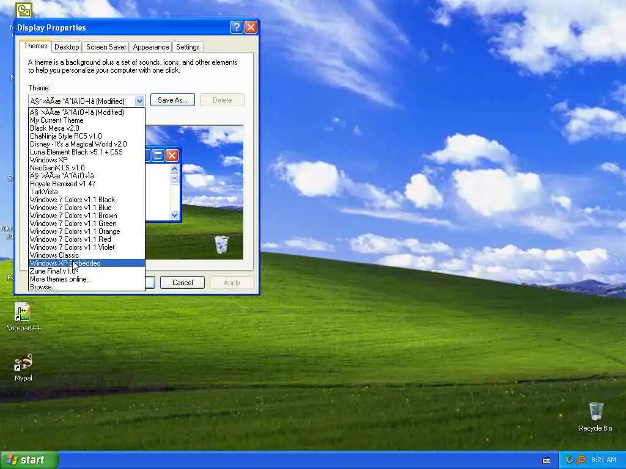Click the preview window's scroll up arrow

pyautogui.click(x=174, y=169)
